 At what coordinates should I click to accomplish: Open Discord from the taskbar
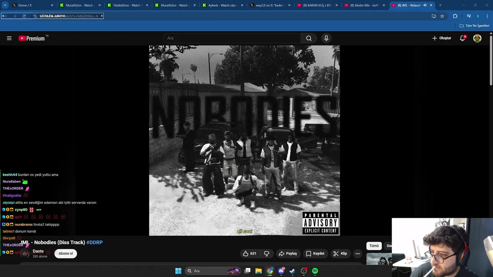pyautogui.click(x=281, y=271)
